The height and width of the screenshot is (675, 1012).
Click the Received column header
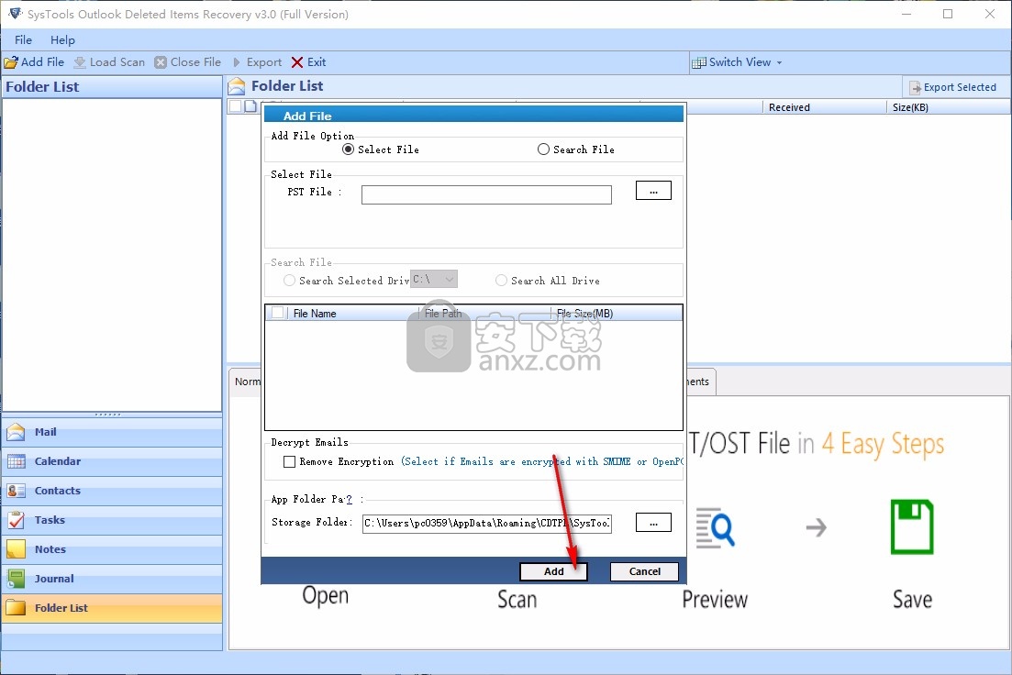click(825, 107)
